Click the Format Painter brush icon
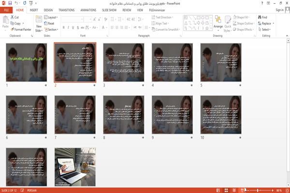The height and width of the screenshot is (193, 290). (13, 30)
